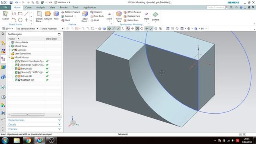The height and width of the screenshot is (144, 256).
Task: Switch to the Render tab
Action: pyautogui.click(x=64, y=7)
